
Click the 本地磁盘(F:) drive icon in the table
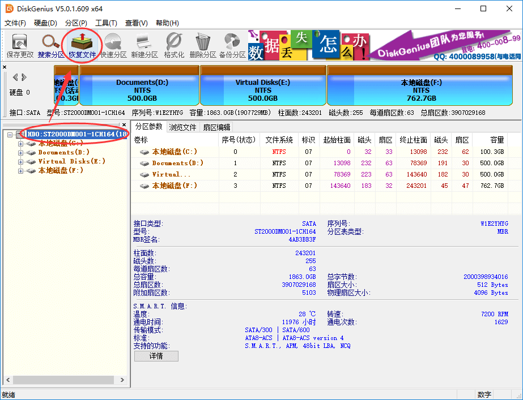coord(144,186)
